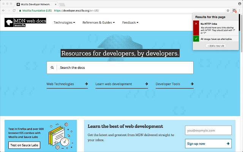Click the Search the docs input field
The image size is (243, 152).
[x=120, y=68]
